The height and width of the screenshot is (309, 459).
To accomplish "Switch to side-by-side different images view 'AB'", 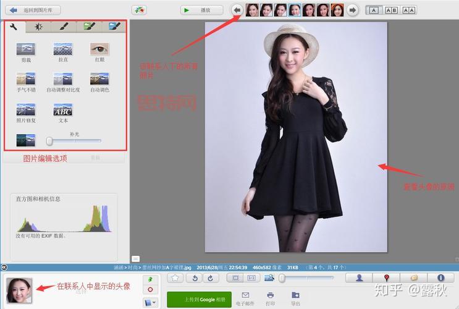I will click(392, 11).
